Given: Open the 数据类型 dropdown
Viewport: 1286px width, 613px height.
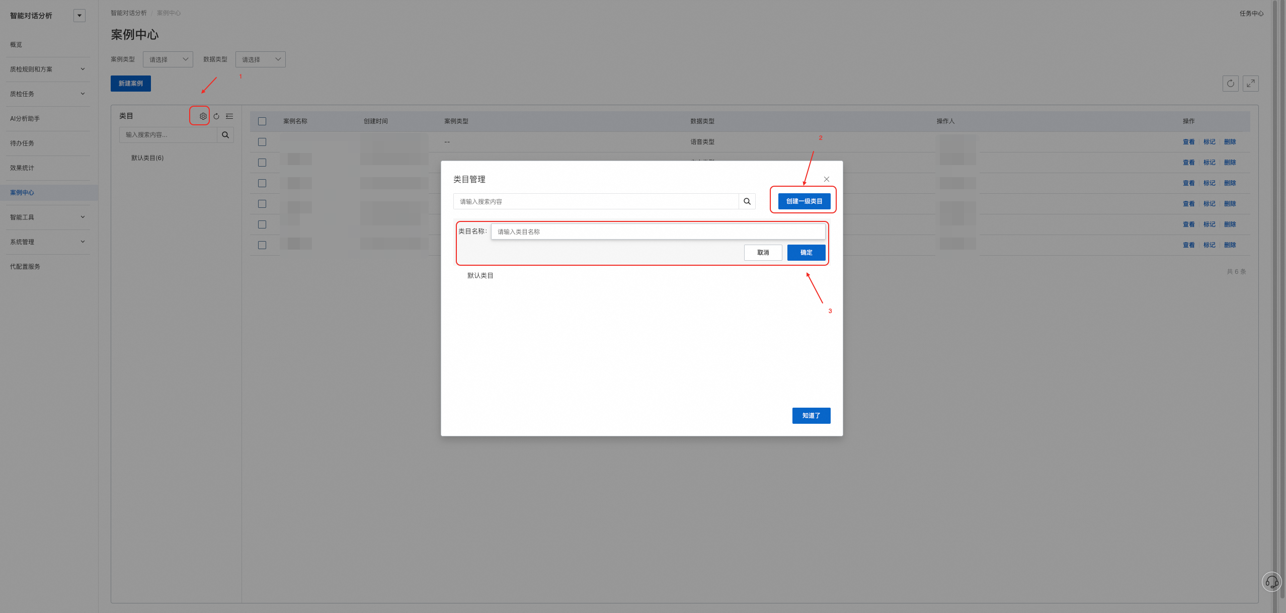Looking at the screenshot, I should pyautogui.click(x=261, y=59).
